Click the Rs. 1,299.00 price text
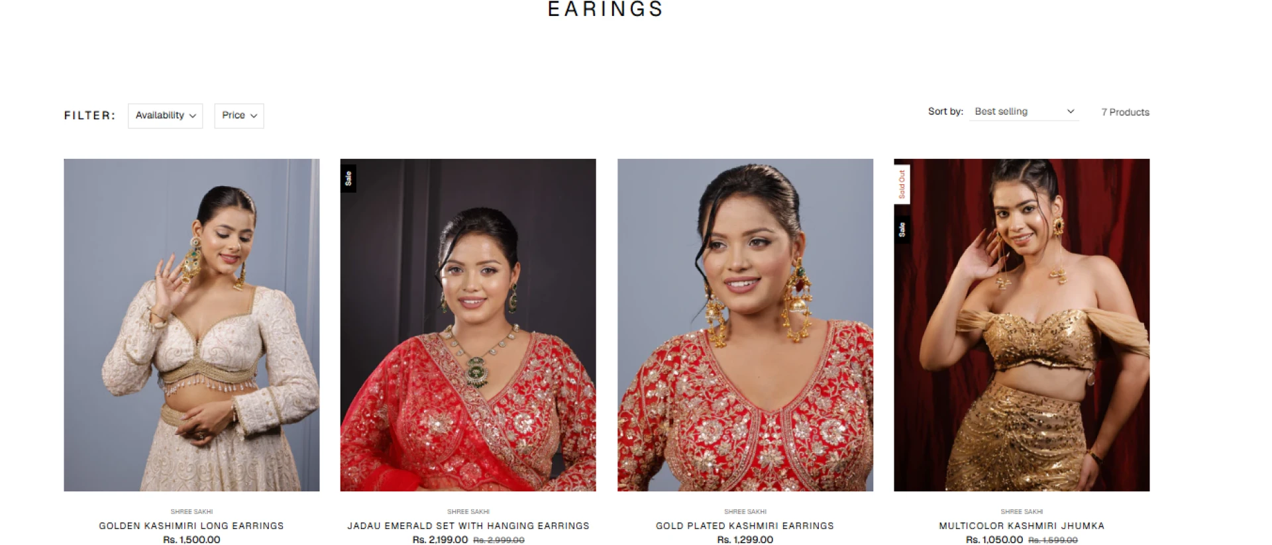1272x545 pixels. [x=745, y=540]
